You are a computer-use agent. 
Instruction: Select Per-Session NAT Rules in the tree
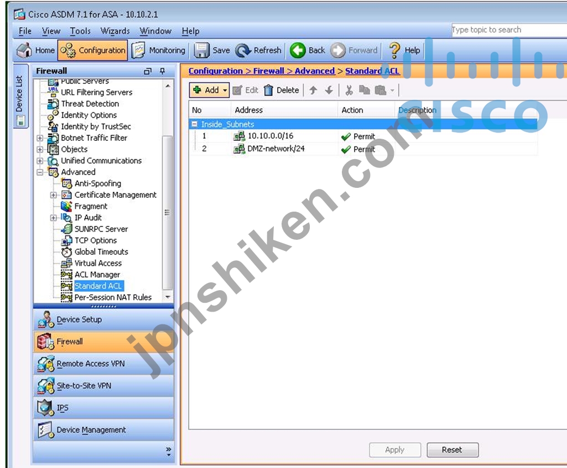(x=113, y=298)
